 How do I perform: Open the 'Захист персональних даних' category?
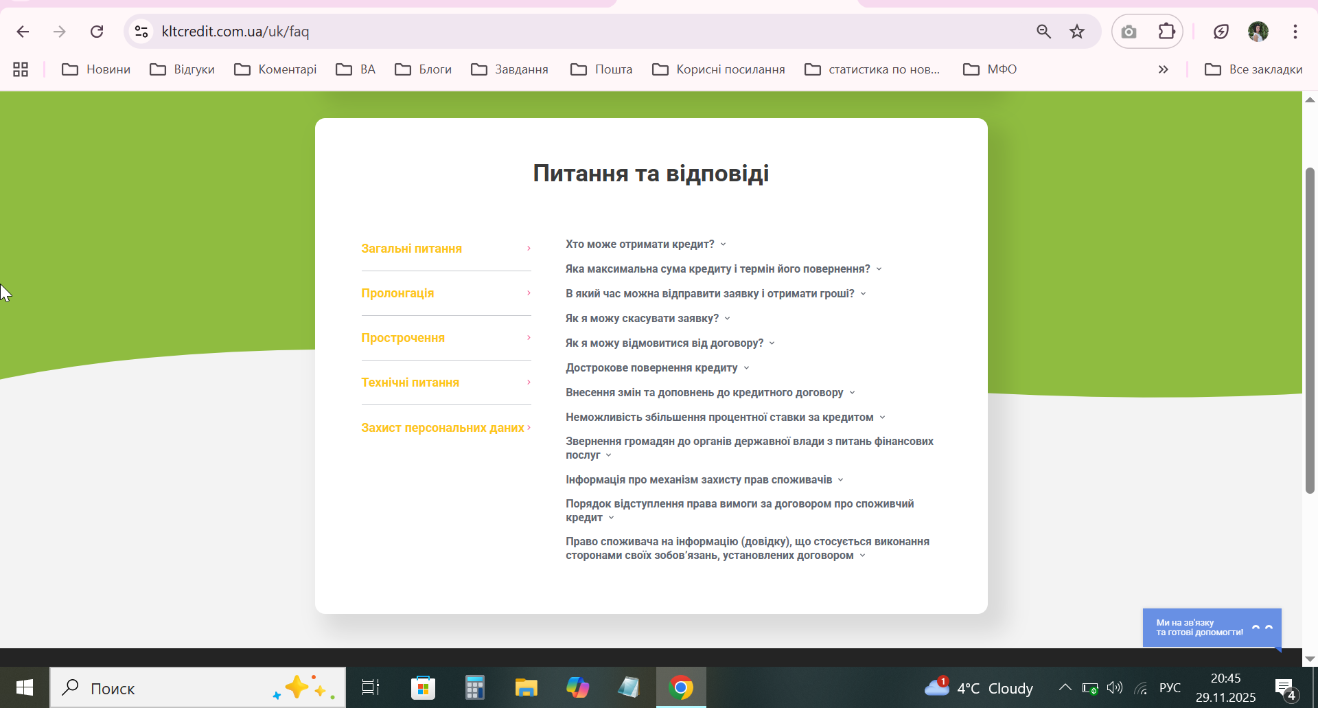(x=443, y=428)
